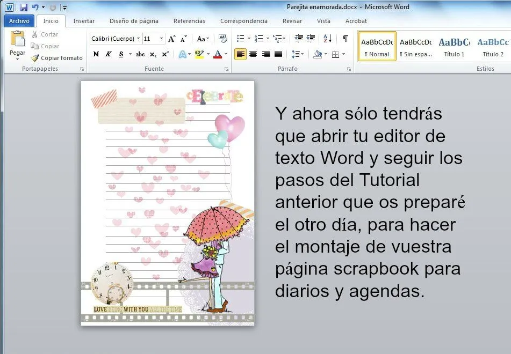
Task: Click the decrease indent icon
Action: point(299,39)
